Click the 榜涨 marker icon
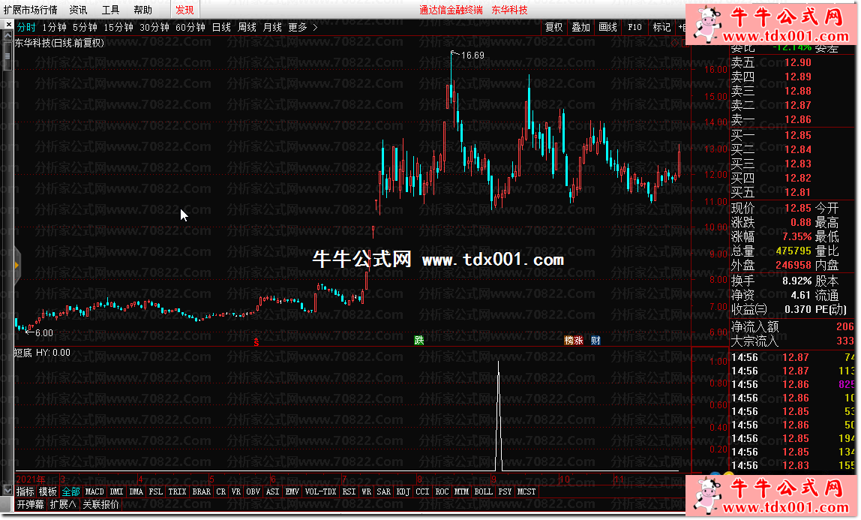The image size is (861, 520). pos(574,341)
